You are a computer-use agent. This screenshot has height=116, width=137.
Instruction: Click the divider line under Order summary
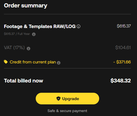coord(67,14)
